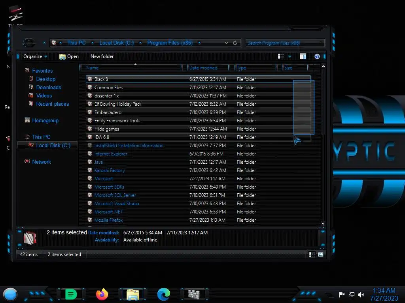Go to Local Disk (C:) in breadcrumb
This screenshot has height=303, width=405.
[117, 43]
